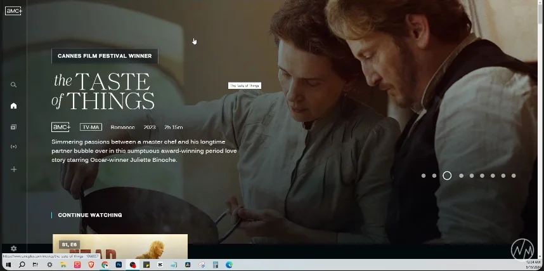Click the Continue Watching section heading
This screenshot has height=271, width=544.
tap(90, 215)
